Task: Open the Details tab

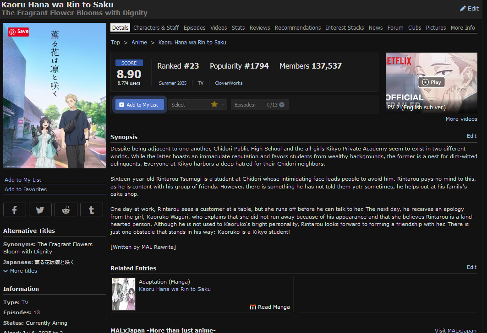Action: click(x=120, y=27)
